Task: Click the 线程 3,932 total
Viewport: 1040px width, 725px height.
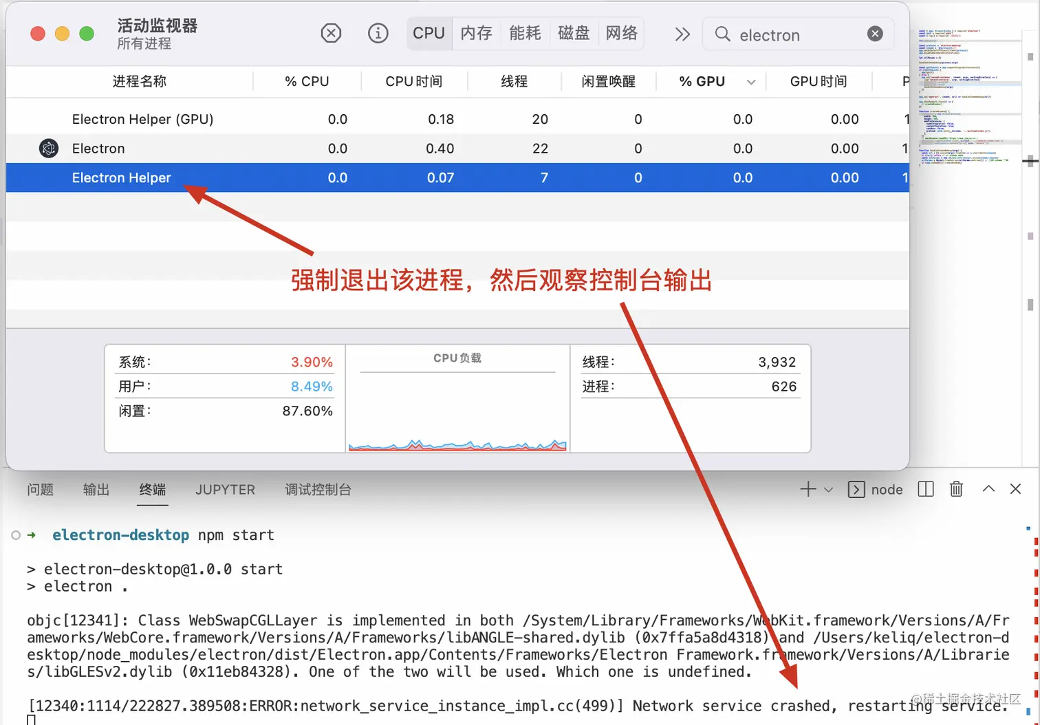Action: pos(689,362)
